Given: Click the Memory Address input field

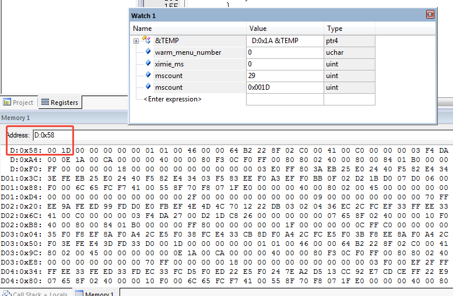Looking at the screenshot, I should click(52, 135).
